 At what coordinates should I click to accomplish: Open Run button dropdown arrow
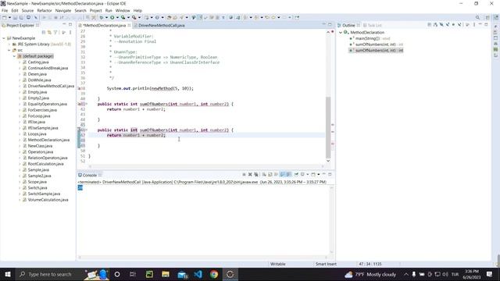point(117,17)
